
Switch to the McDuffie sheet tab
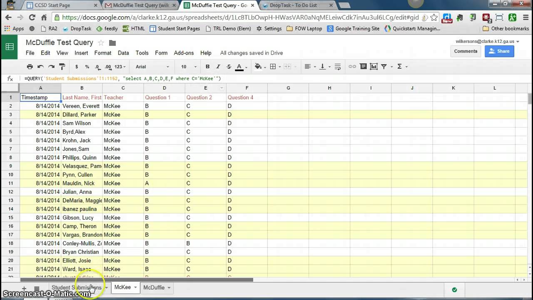point(154,287)
